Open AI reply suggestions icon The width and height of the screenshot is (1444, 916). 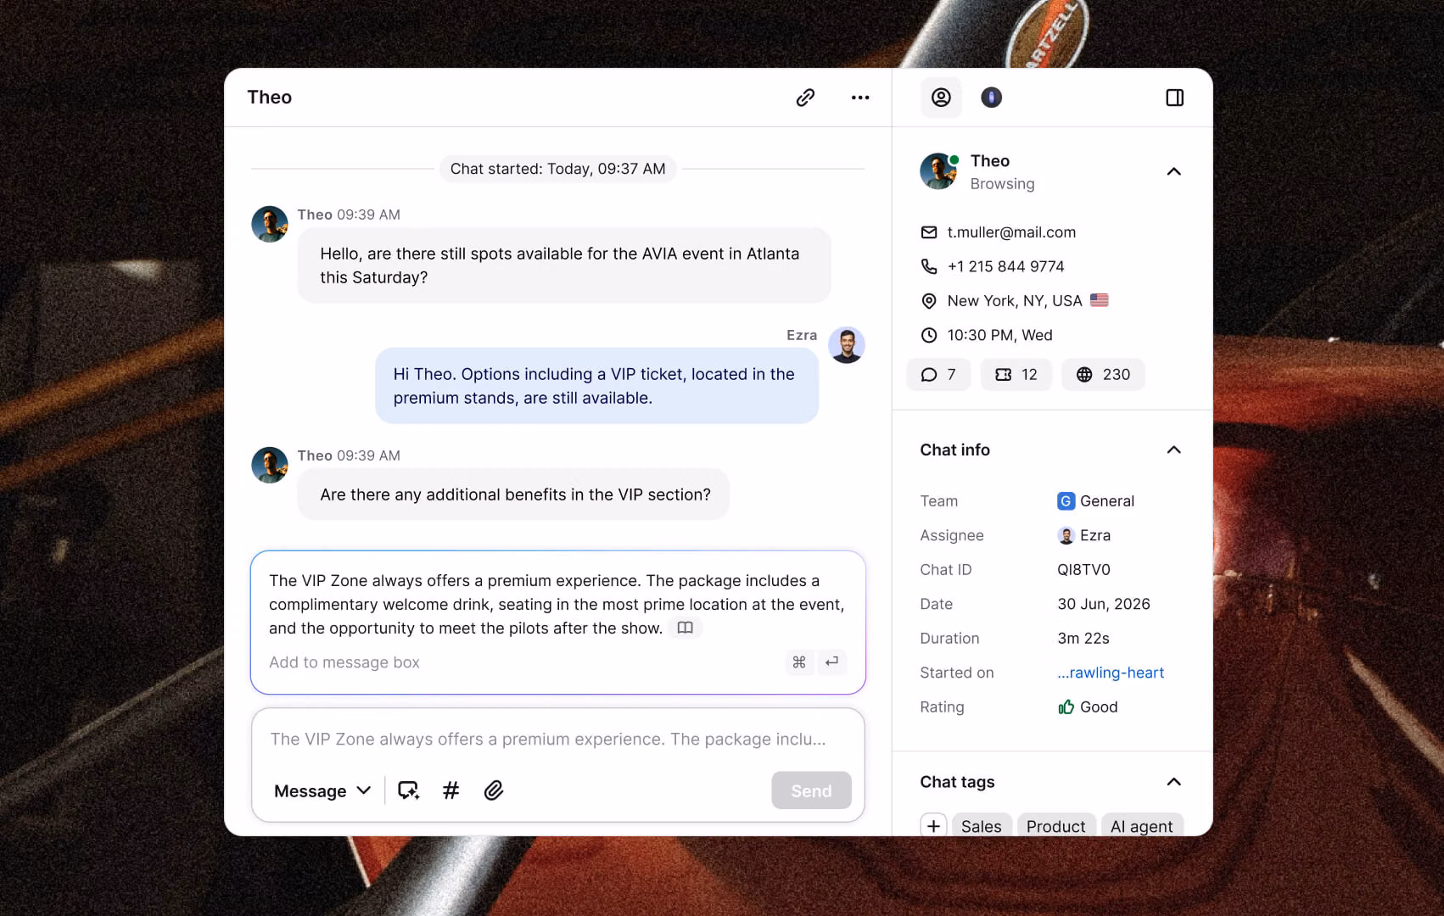click(409, 791)
